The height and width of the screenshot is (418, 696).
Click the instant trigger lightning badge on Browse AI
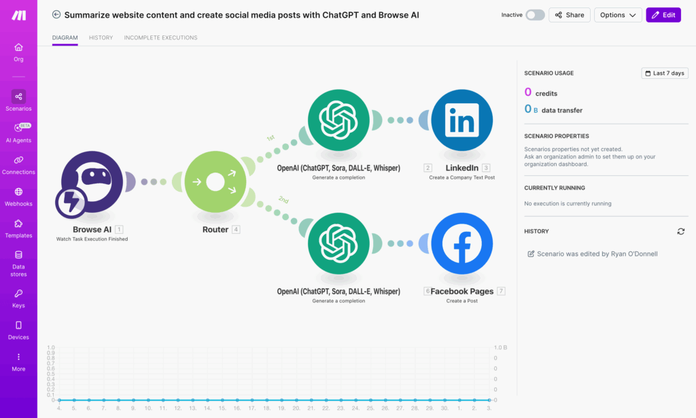point(71,203)
